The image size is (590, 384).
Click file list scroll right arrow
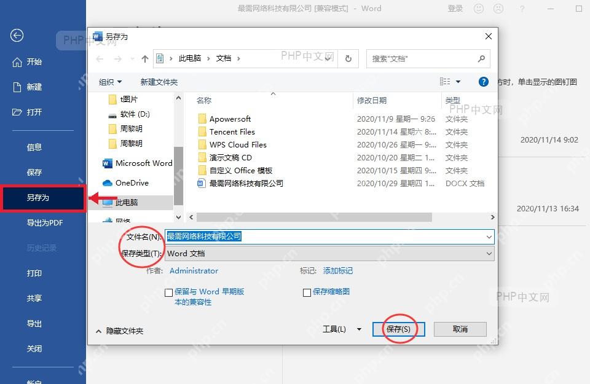(492, 217)
